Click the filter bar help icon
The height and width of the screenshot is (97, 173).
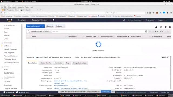tap(146, 32)
